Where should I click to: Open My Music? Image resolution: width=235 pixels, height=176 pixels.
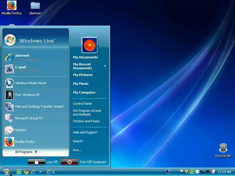[81, 84]
